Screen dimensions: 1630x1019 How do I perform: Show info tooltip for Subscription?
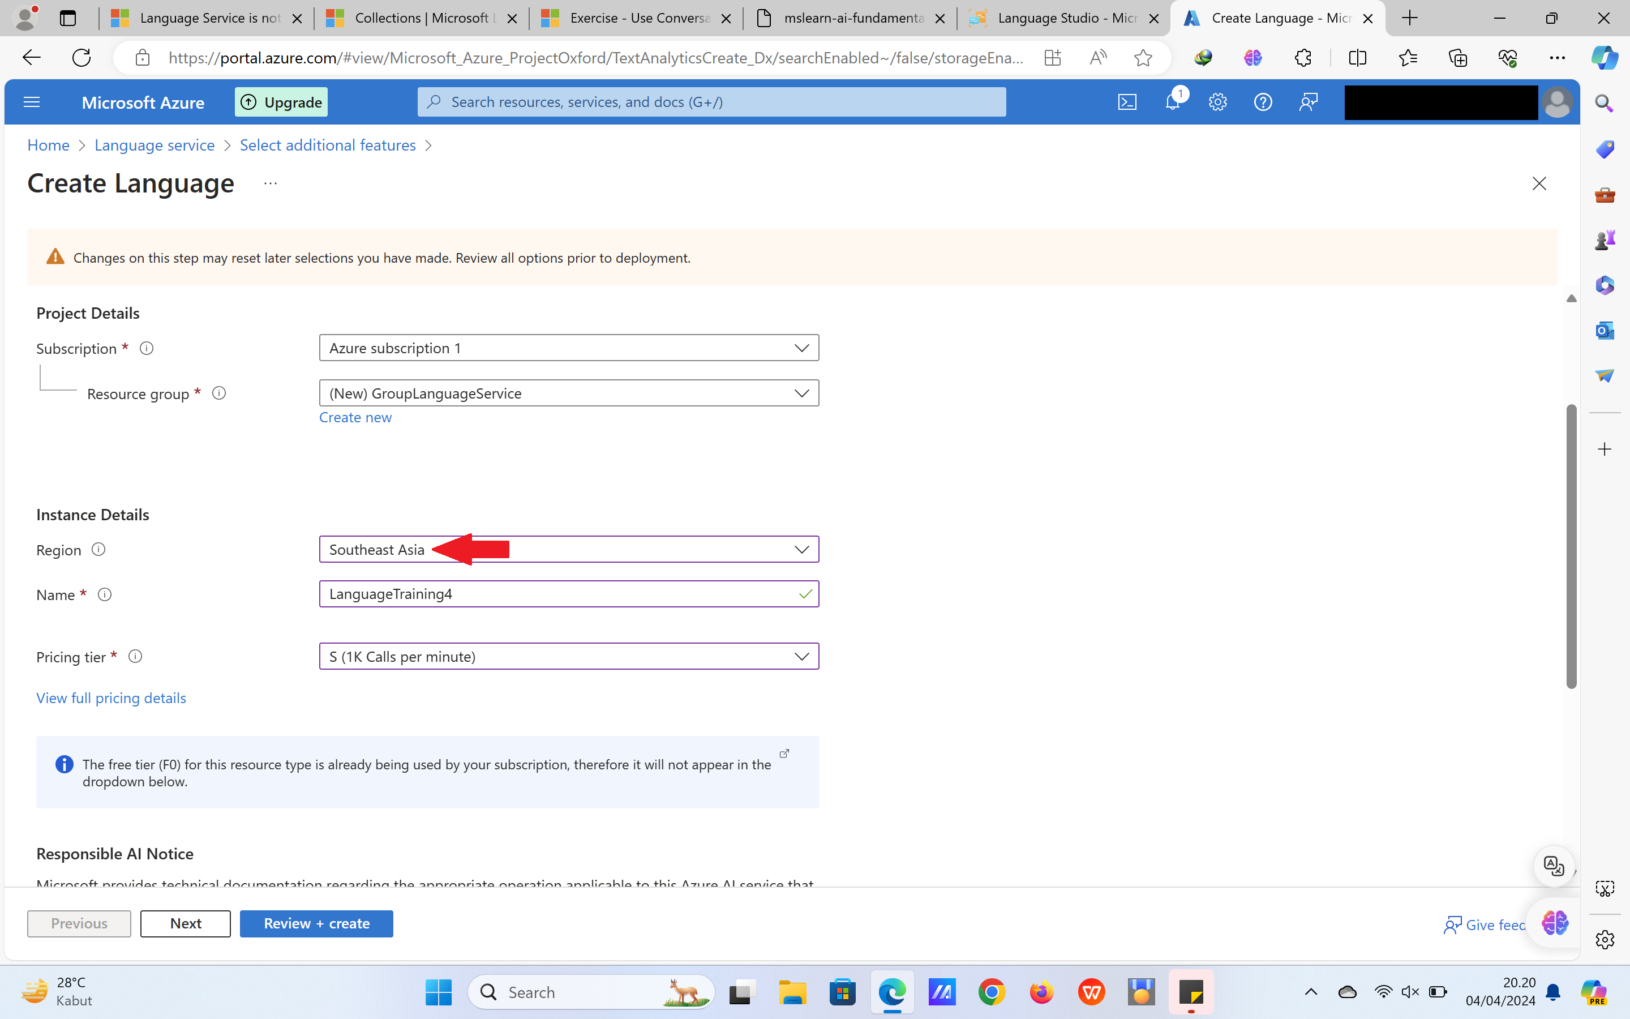coord(146,348)
